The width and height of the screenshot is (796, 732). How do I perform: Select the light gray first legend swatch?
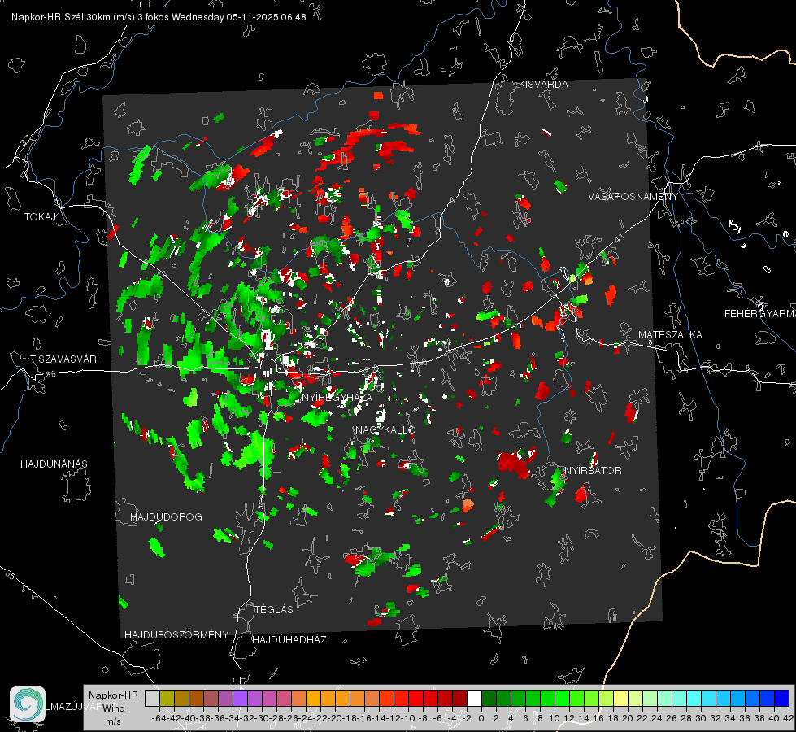tap(152, 698)
